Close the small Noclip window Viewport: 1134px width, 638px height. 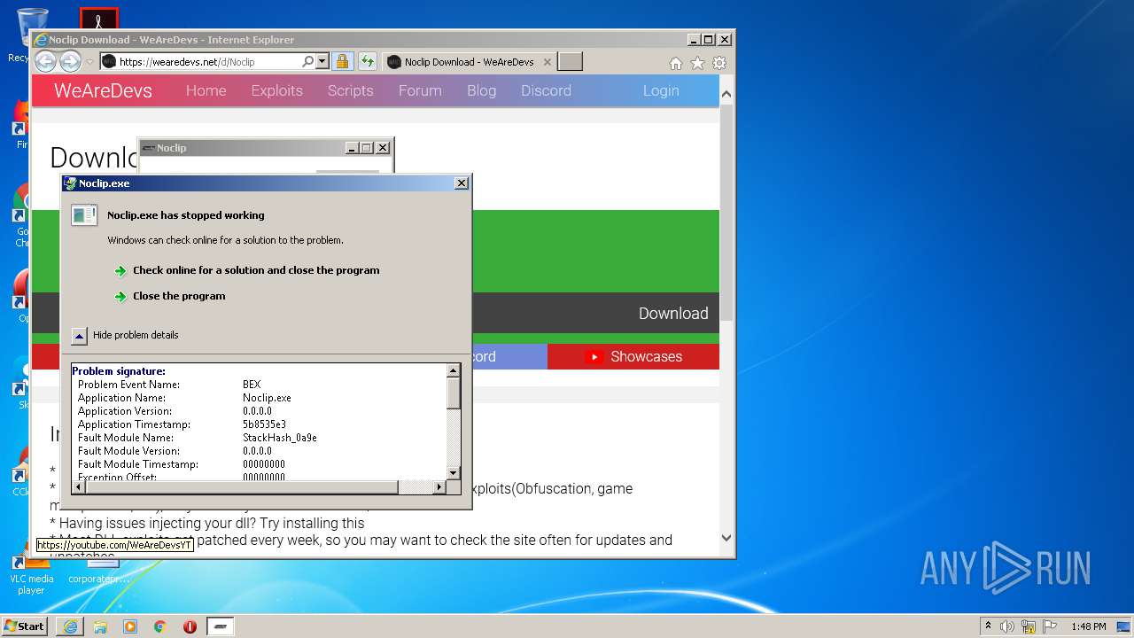tap(383, 148)
